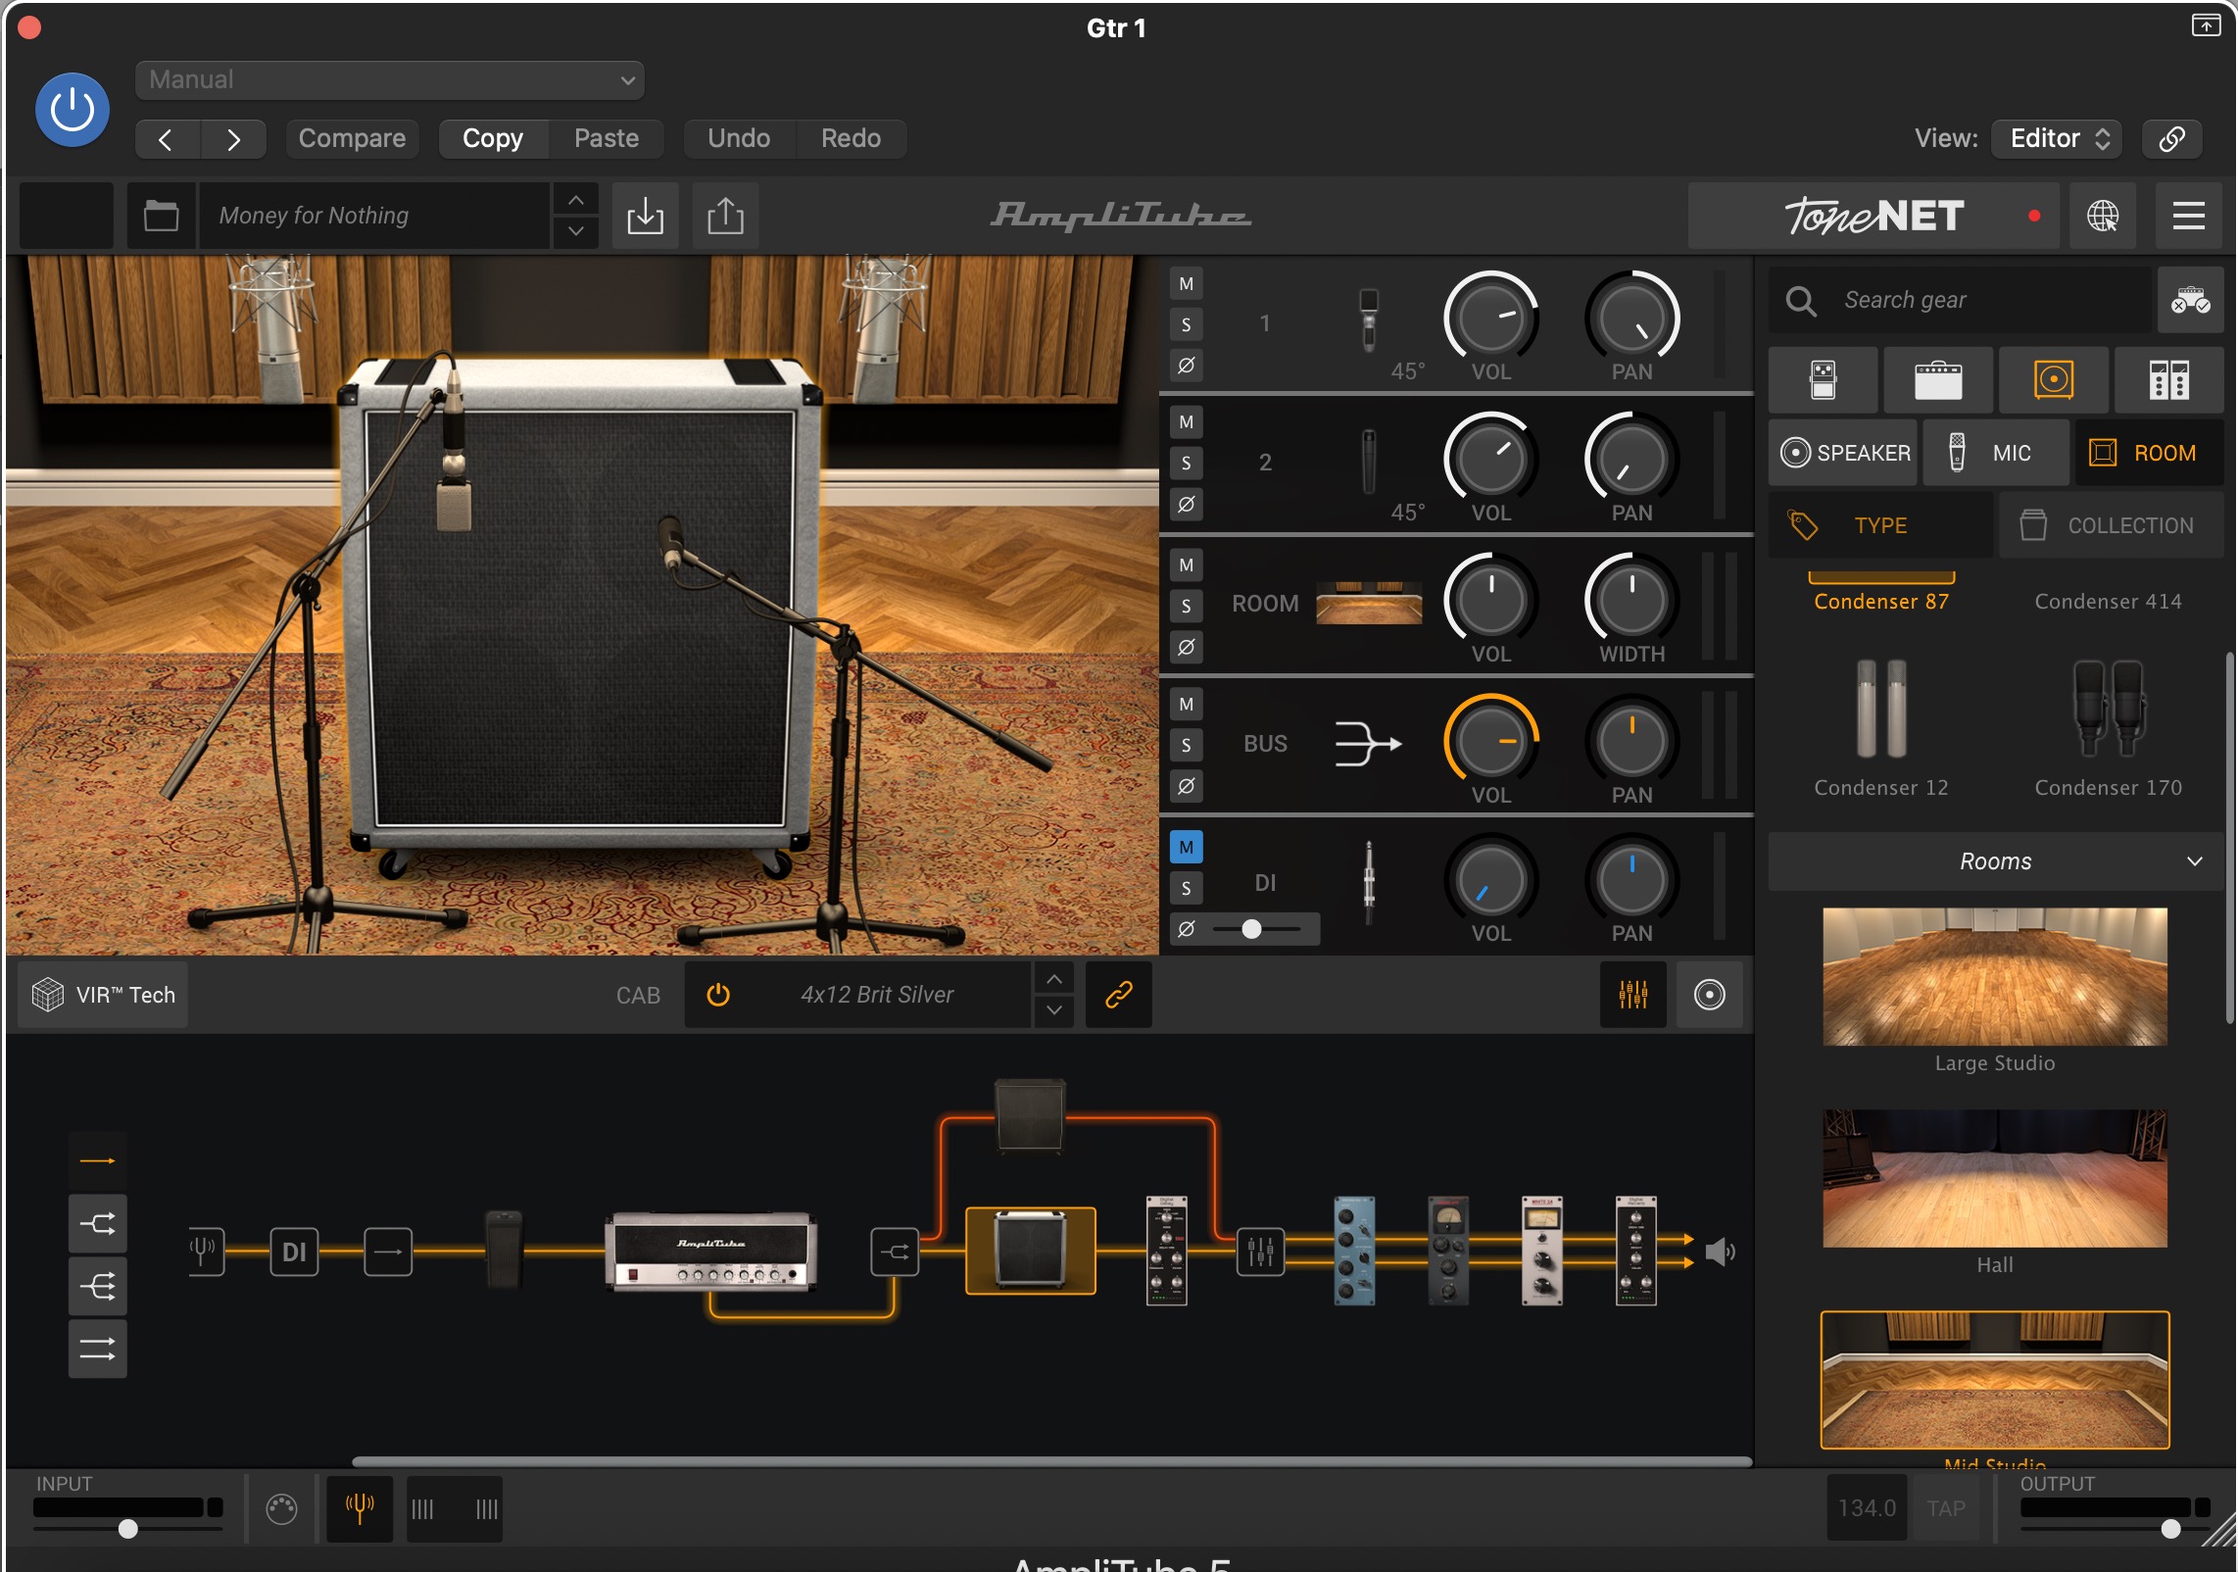The width and height of the screenshot is (2238, 1572).
Task: Export the preset with the share icon
Action: coord(725,216)
